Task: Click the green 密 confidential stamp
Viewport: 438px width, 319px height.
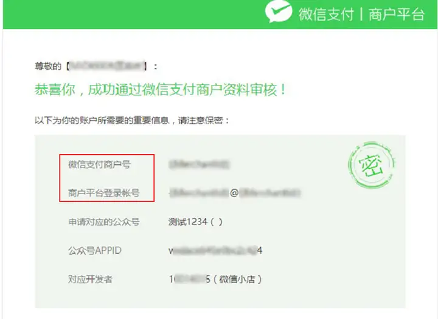Action: pyautogui.click(x=372, y=165)
